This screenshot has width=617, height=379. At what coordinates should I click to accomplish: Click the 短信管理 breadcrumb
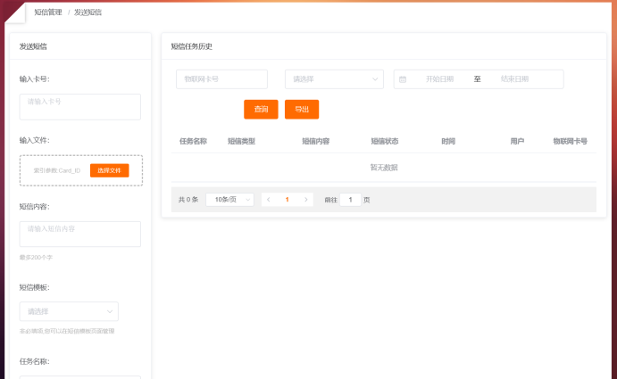pos(48,12)
